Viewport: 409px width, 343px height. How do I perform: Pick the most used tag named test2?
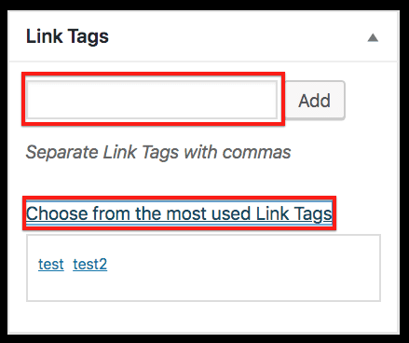tap(90, 265)
